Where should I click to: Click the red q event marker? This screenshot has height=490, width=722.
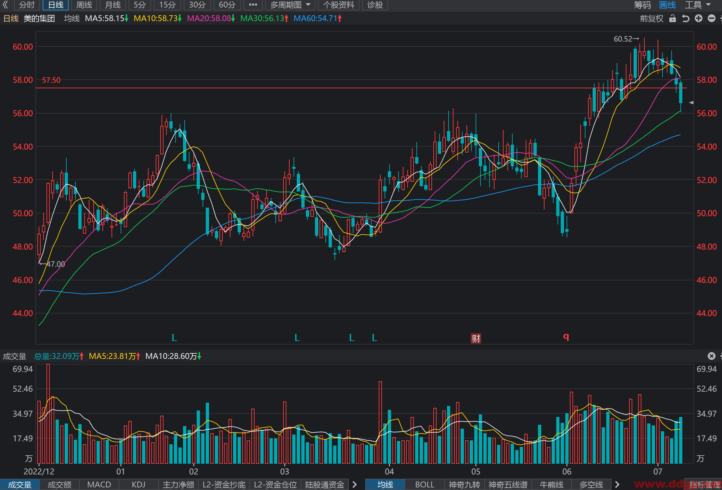tap(566, 337)
